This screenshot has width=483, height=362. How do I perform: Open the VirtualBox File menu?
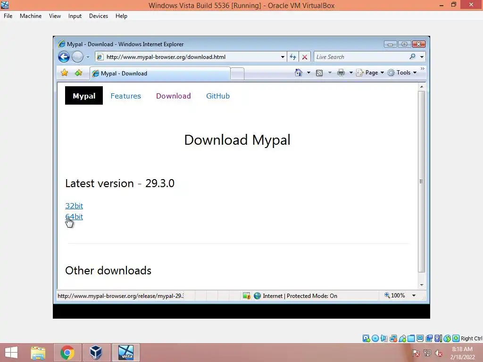point(8,16)
